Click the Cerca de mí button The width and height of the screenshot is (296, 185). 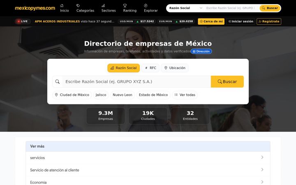click(211, 21)
